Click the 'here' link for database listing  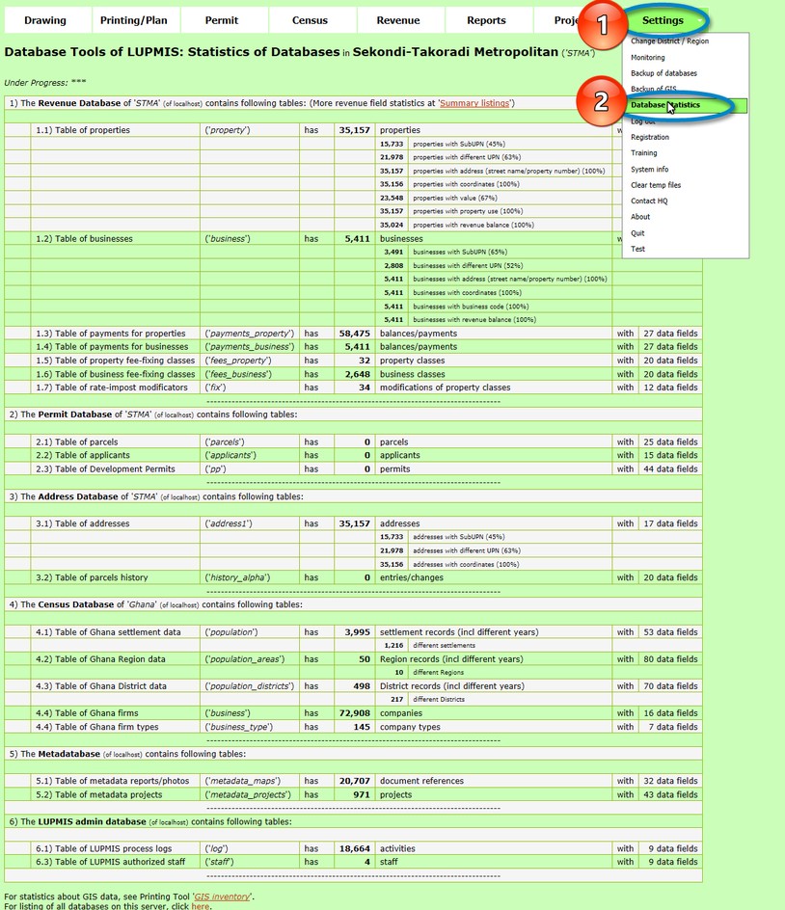pos(200,906)
